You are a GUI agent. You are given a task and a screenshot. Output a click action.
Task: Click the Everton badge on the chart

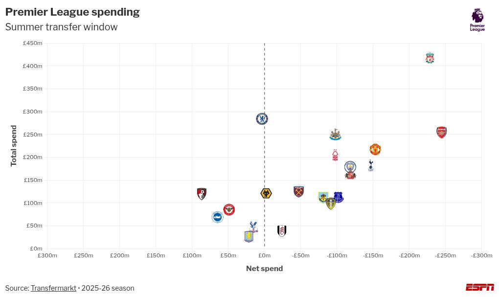point(339,197)
